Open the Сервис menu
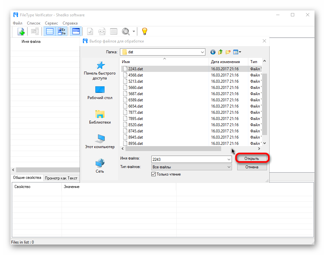Image resolution: width=325 pixels, height=255 pixels. coord(51,23)
